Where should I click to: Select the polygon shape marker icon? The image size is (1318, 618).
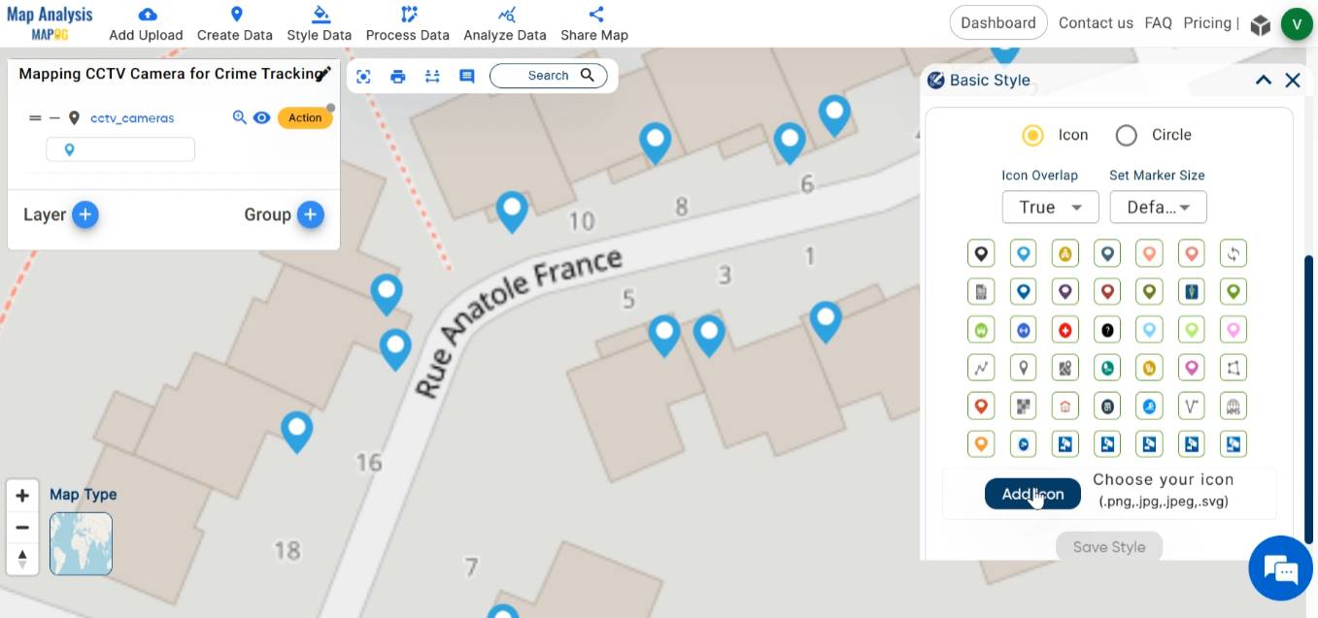(x=1234, y=368)
